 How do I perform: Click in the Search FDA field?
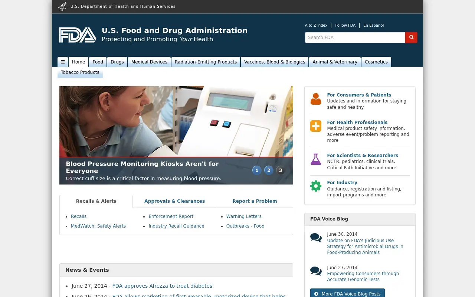coord(355,37)
